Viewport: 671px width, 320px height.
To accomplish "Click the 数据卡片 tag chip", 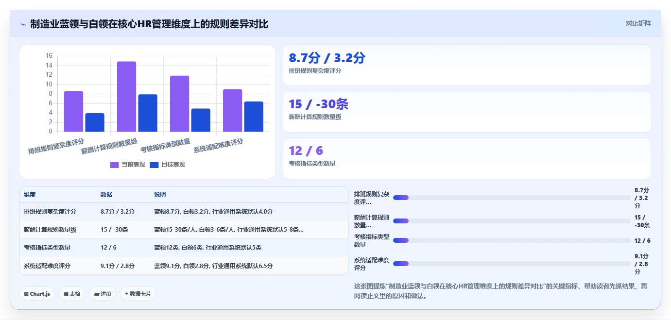I will click(x=138, y=294).
